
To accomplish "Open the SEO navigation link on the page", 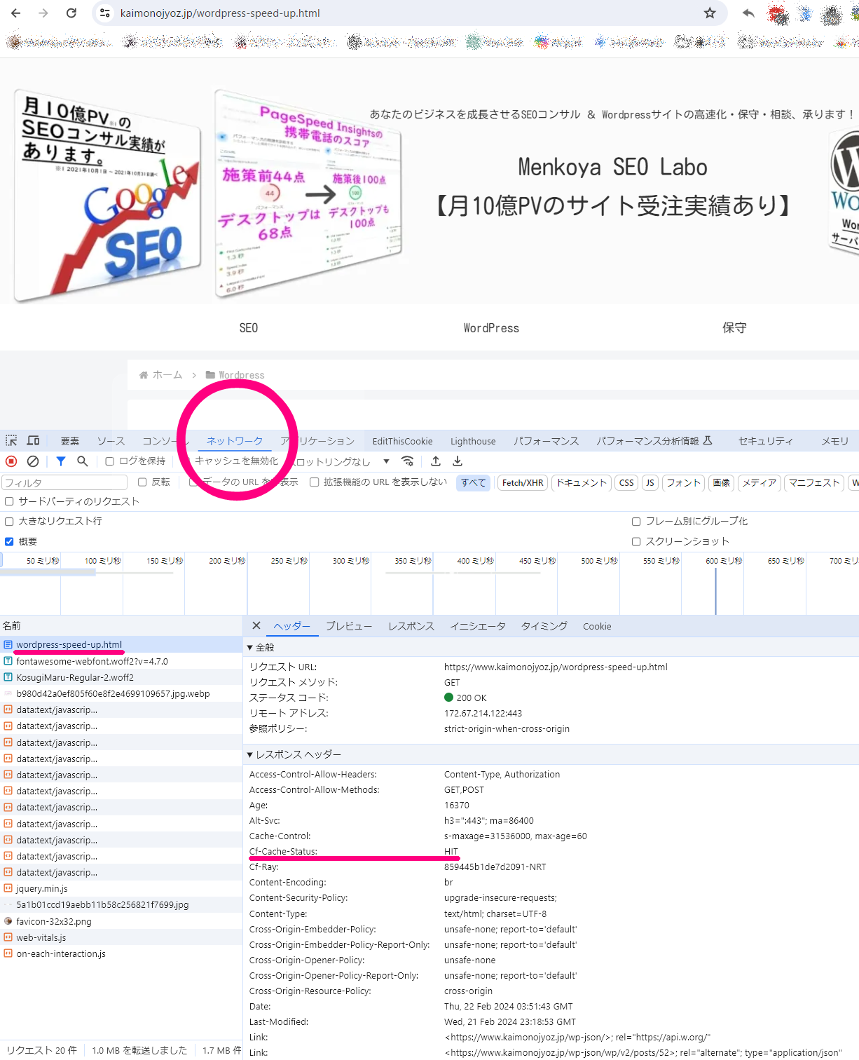I will click(249, 328).
